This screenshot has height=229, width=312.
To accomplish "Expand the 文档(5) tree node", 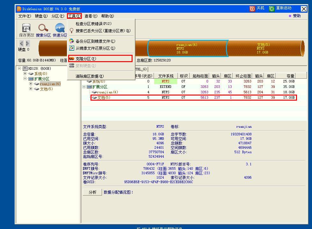I will point(31,89).
